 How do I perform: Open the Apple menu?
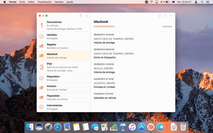click(x=5, y=2)
